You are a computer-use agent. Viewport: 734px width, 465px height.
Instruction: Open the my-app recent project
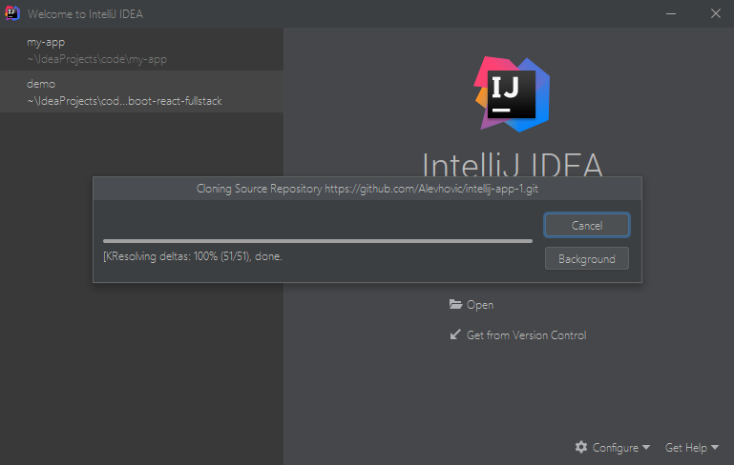click(141, 50)
